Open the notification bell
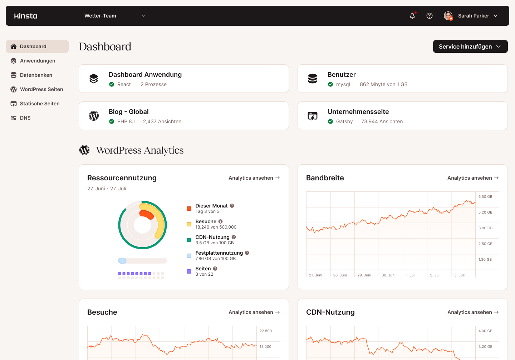The width and height of the screenshot is (515, 360). [412, 16]
